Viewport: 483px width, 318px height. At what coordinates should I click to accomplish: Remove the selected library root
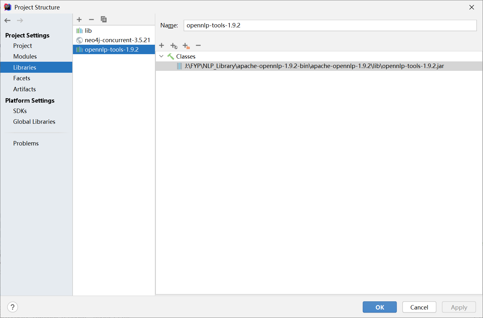[x=198, y=45]
